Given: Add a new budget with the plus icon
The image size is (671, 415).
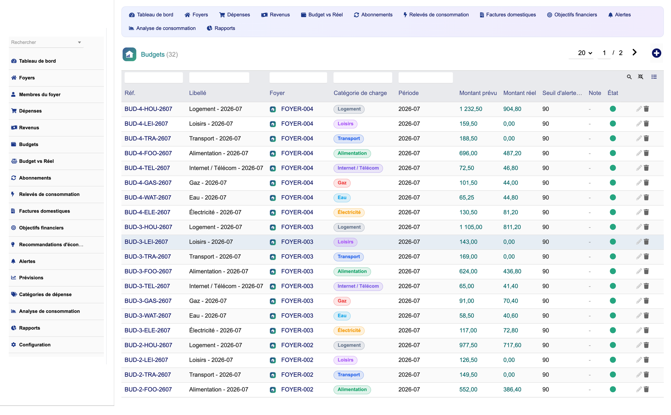Looking at the screenshot, I should coord(656,53).
